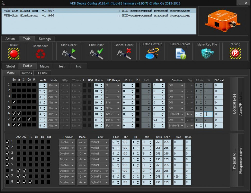Image resolution: width=251 pixels, height=193 pixels.
Task: Open the Buttons sub-tab
Action: [x=26, y=73]
